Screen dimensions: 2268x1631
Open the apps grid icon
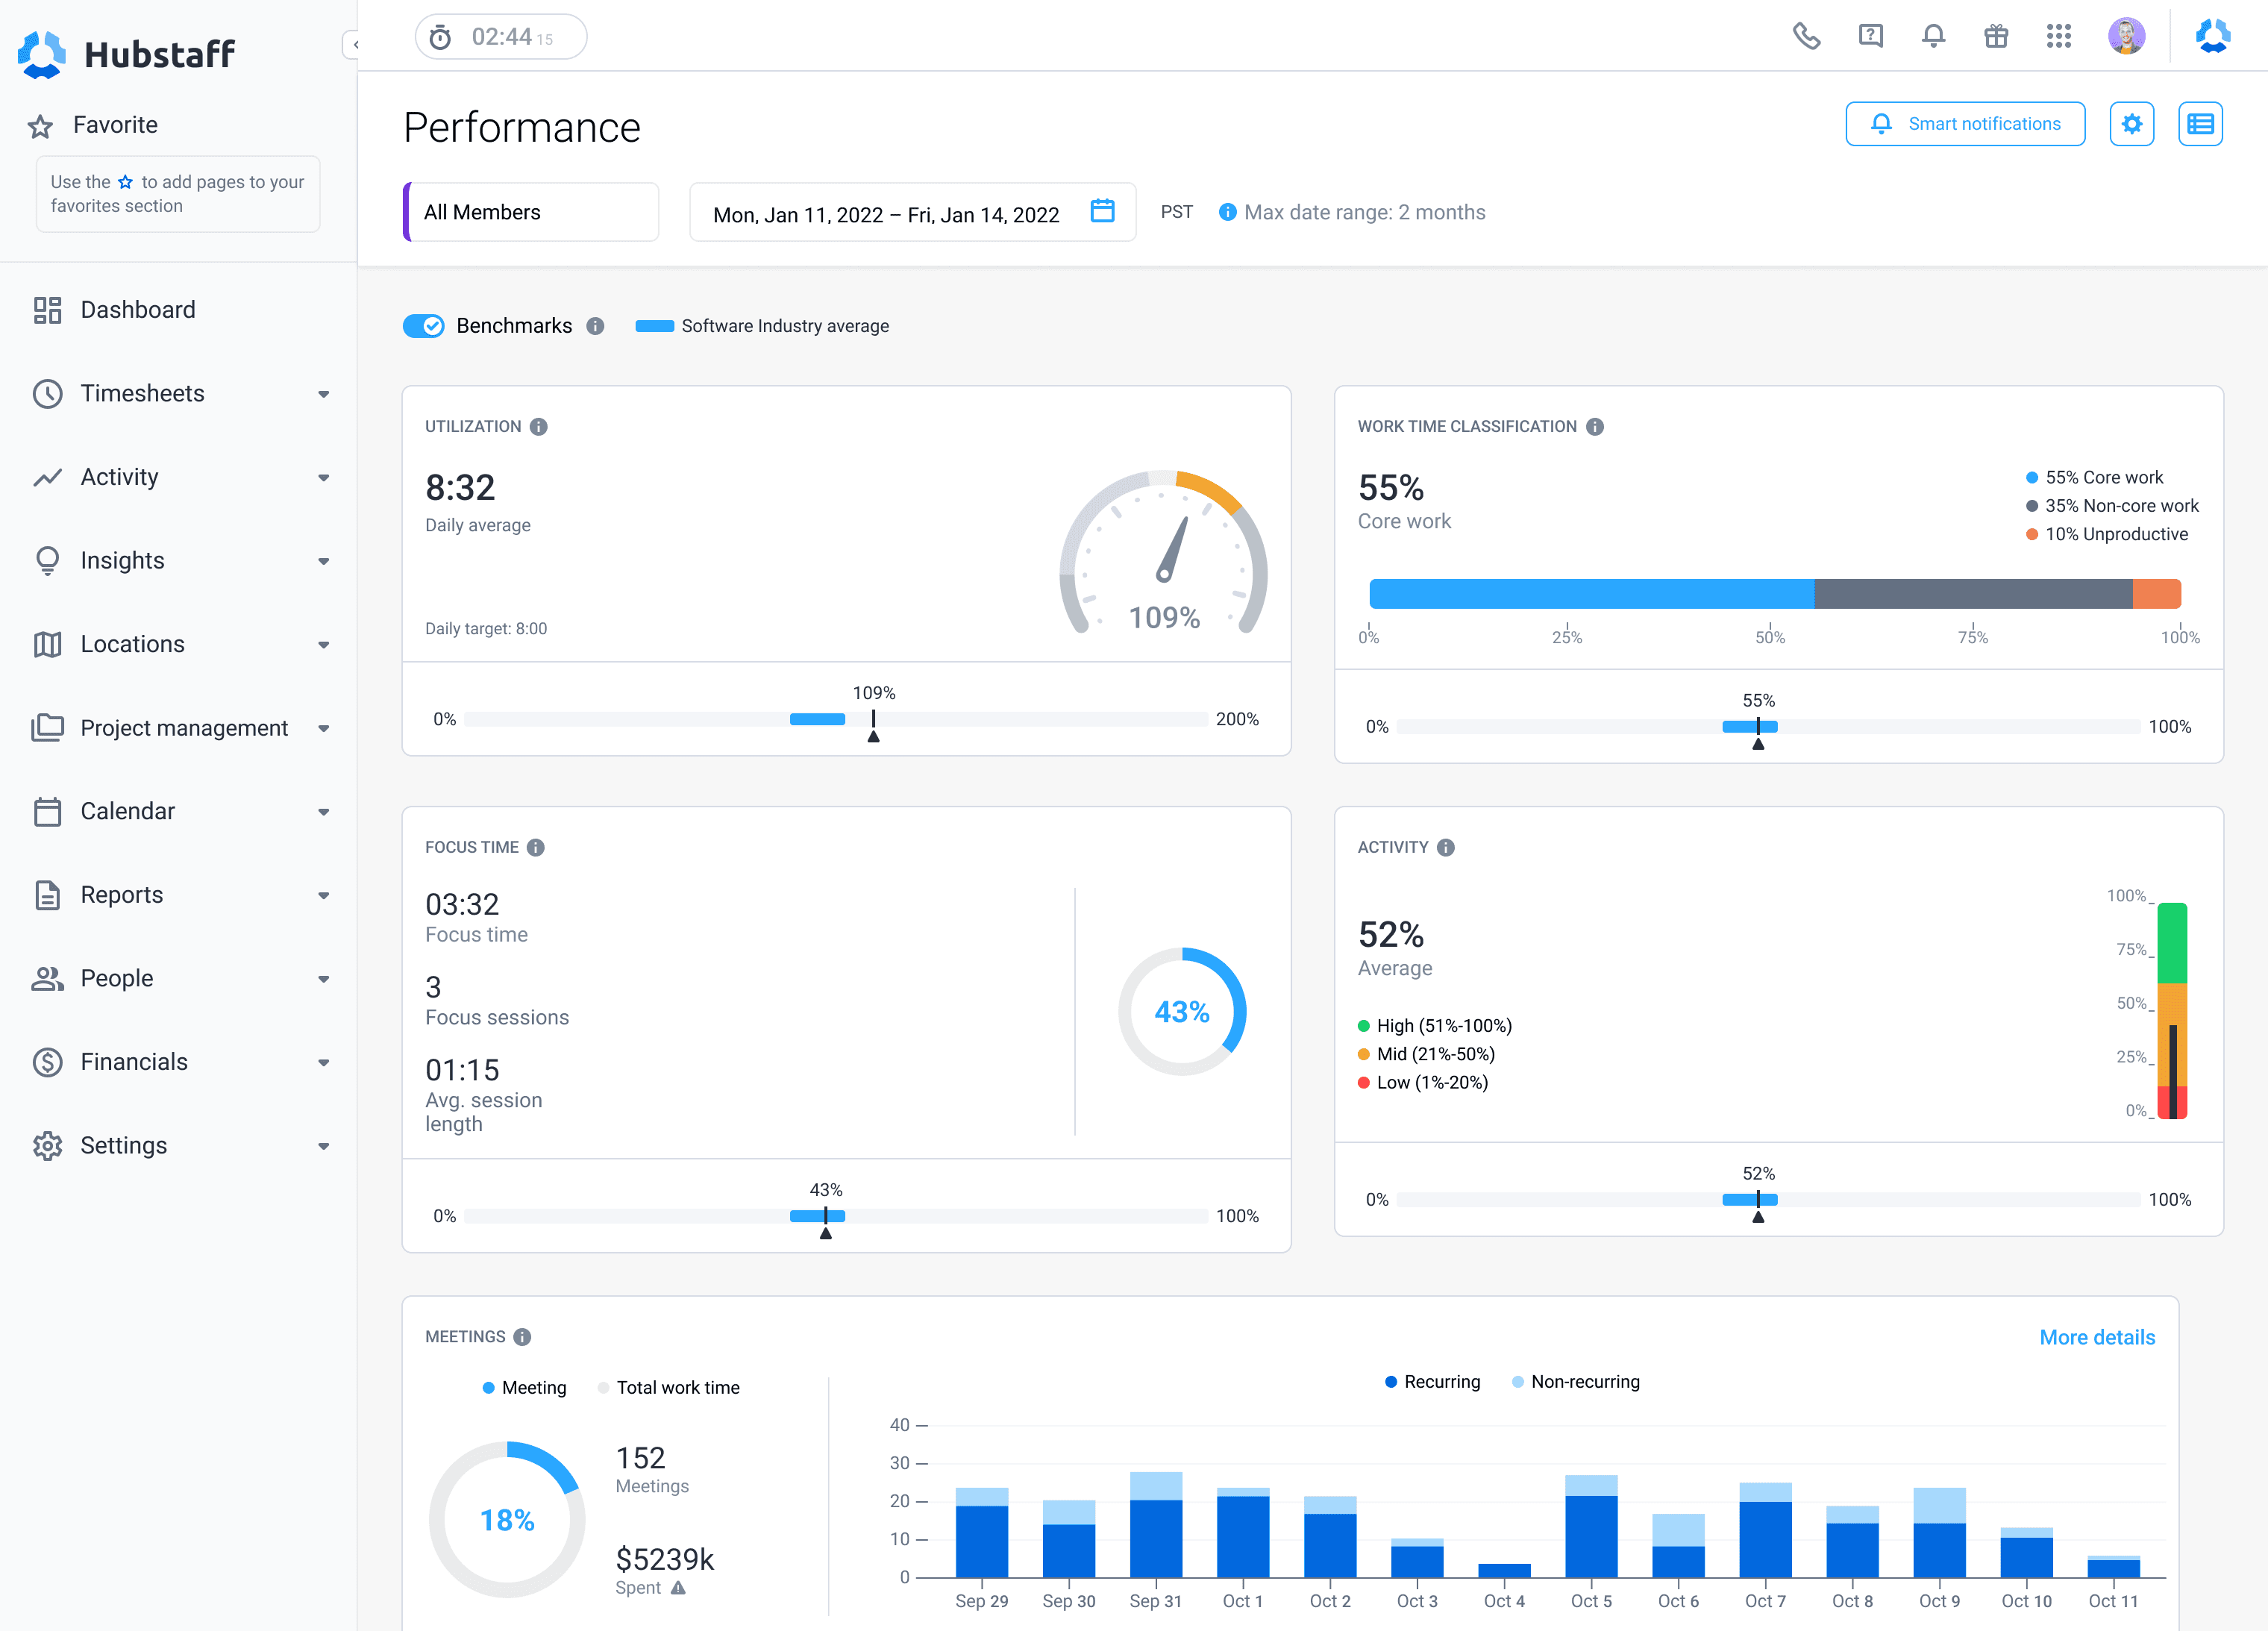coord(2058,37)
